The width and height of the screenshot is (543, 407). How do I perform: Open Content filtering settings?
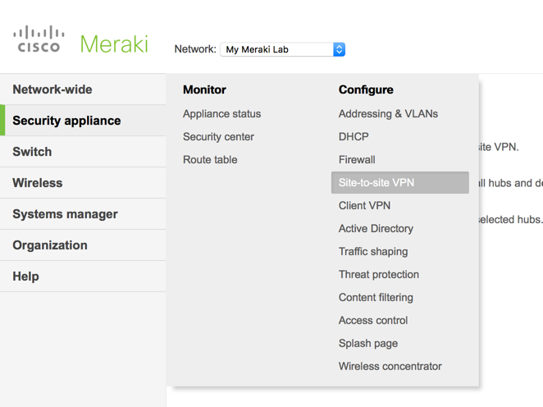click(376, 298)
